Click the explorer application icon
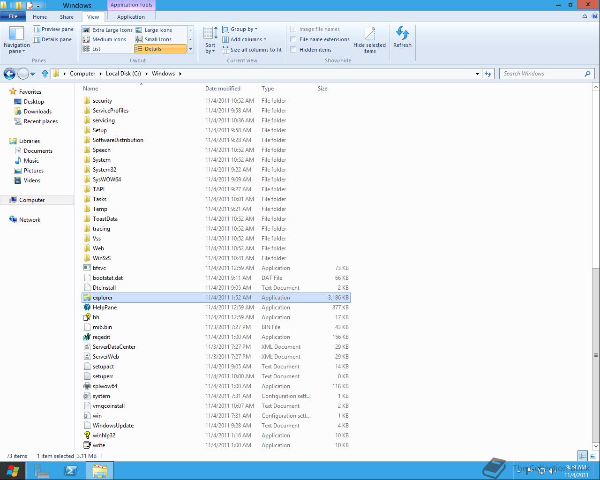This screenshot has width=600, height=480. [x=87, y=298]
